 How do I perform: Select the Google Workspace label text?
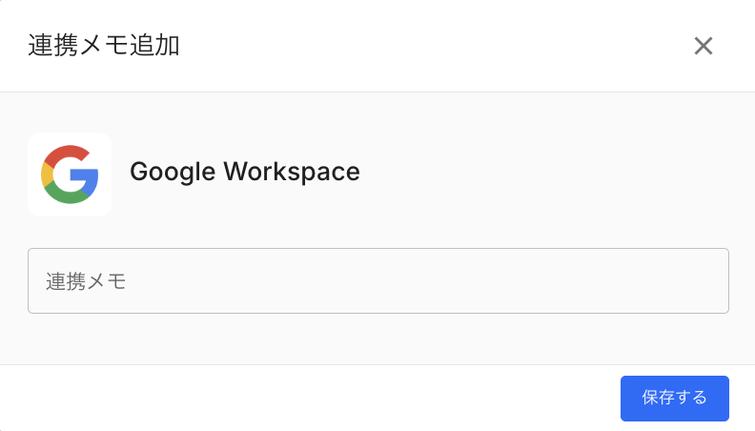[x=244, y=172]
